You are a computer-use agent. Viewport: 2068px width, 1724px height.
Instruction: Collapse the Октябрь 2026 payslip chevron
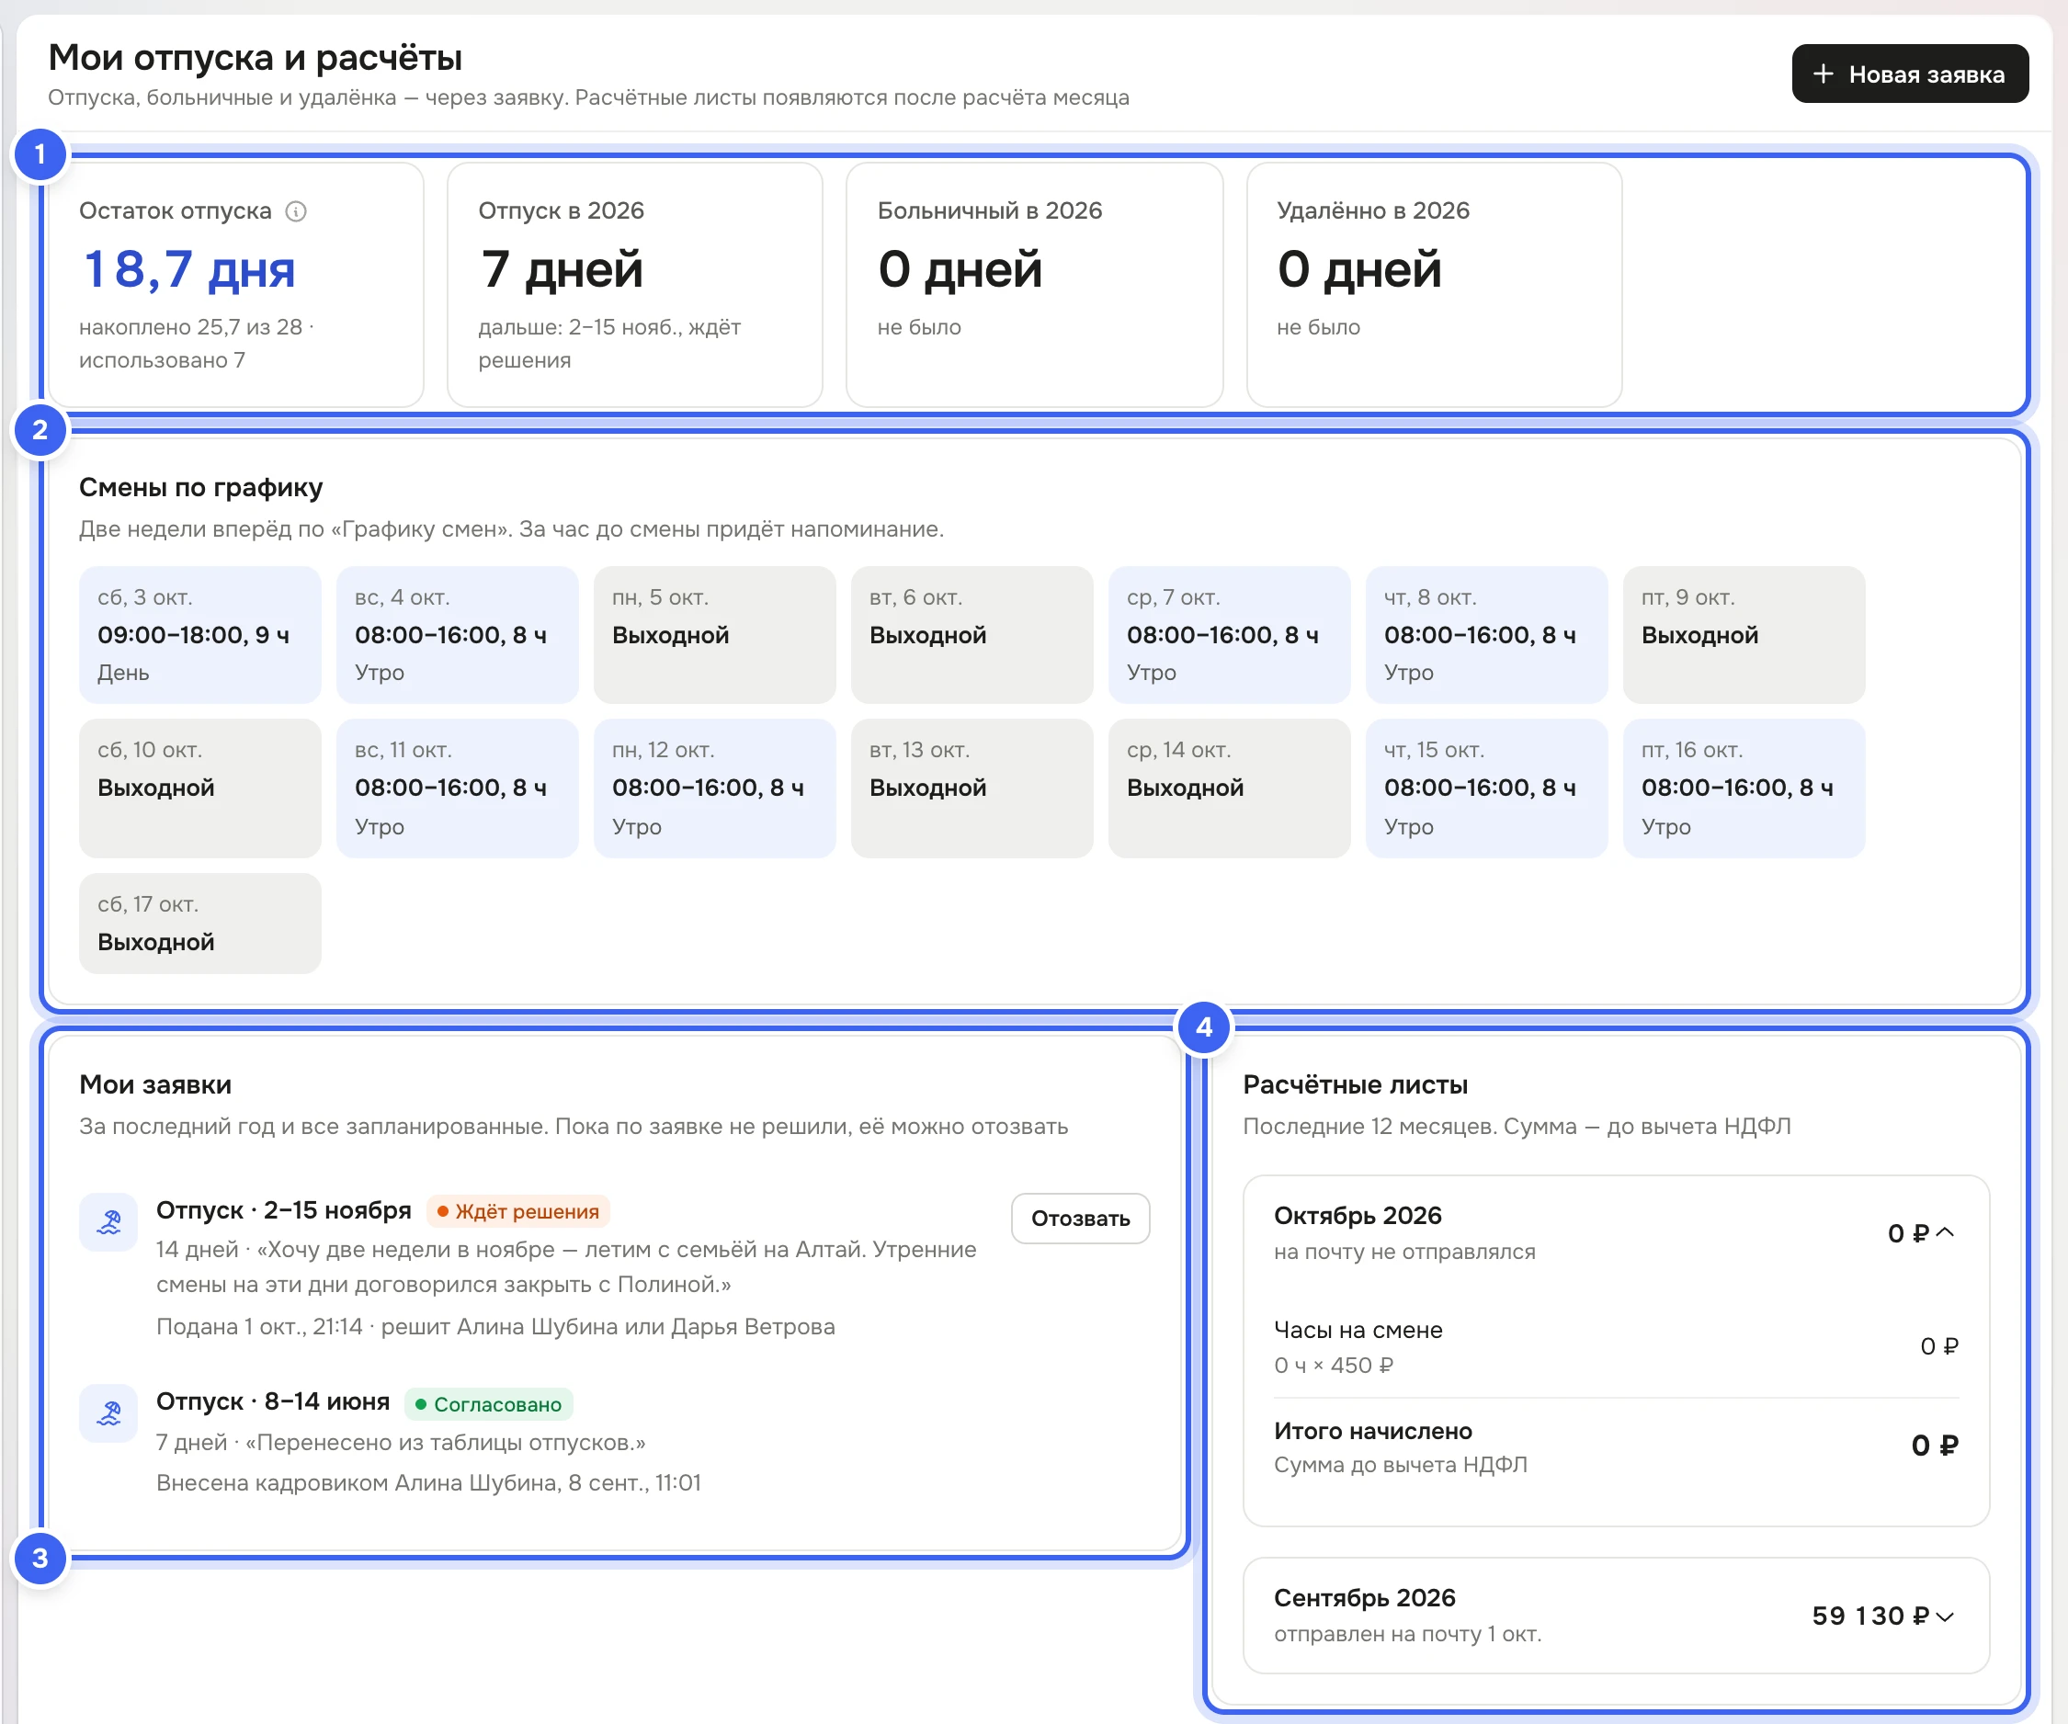[1945, 1232]
